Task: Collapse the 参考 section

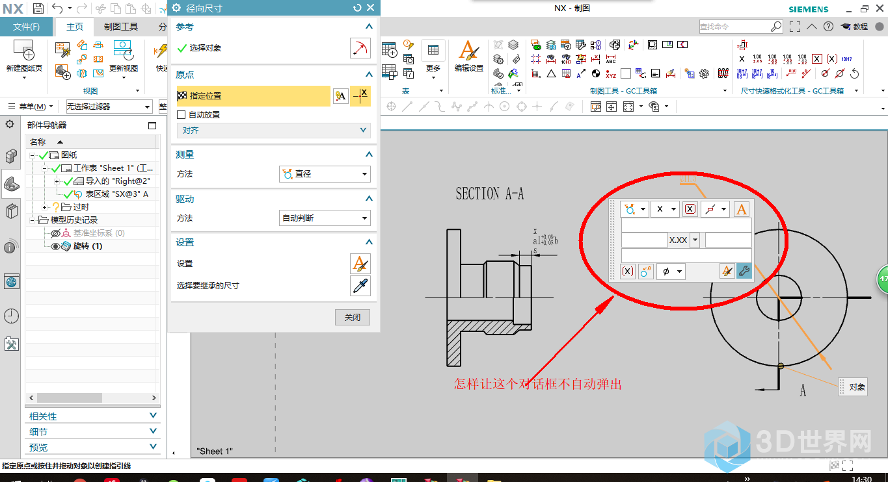Action: (x=369, y=27)
